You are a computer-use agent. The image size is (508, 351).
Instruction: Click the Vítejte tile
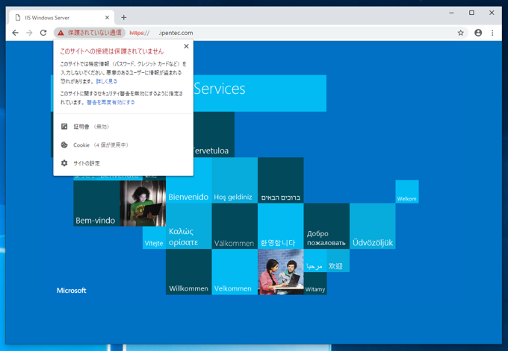(x=154, y=238)
